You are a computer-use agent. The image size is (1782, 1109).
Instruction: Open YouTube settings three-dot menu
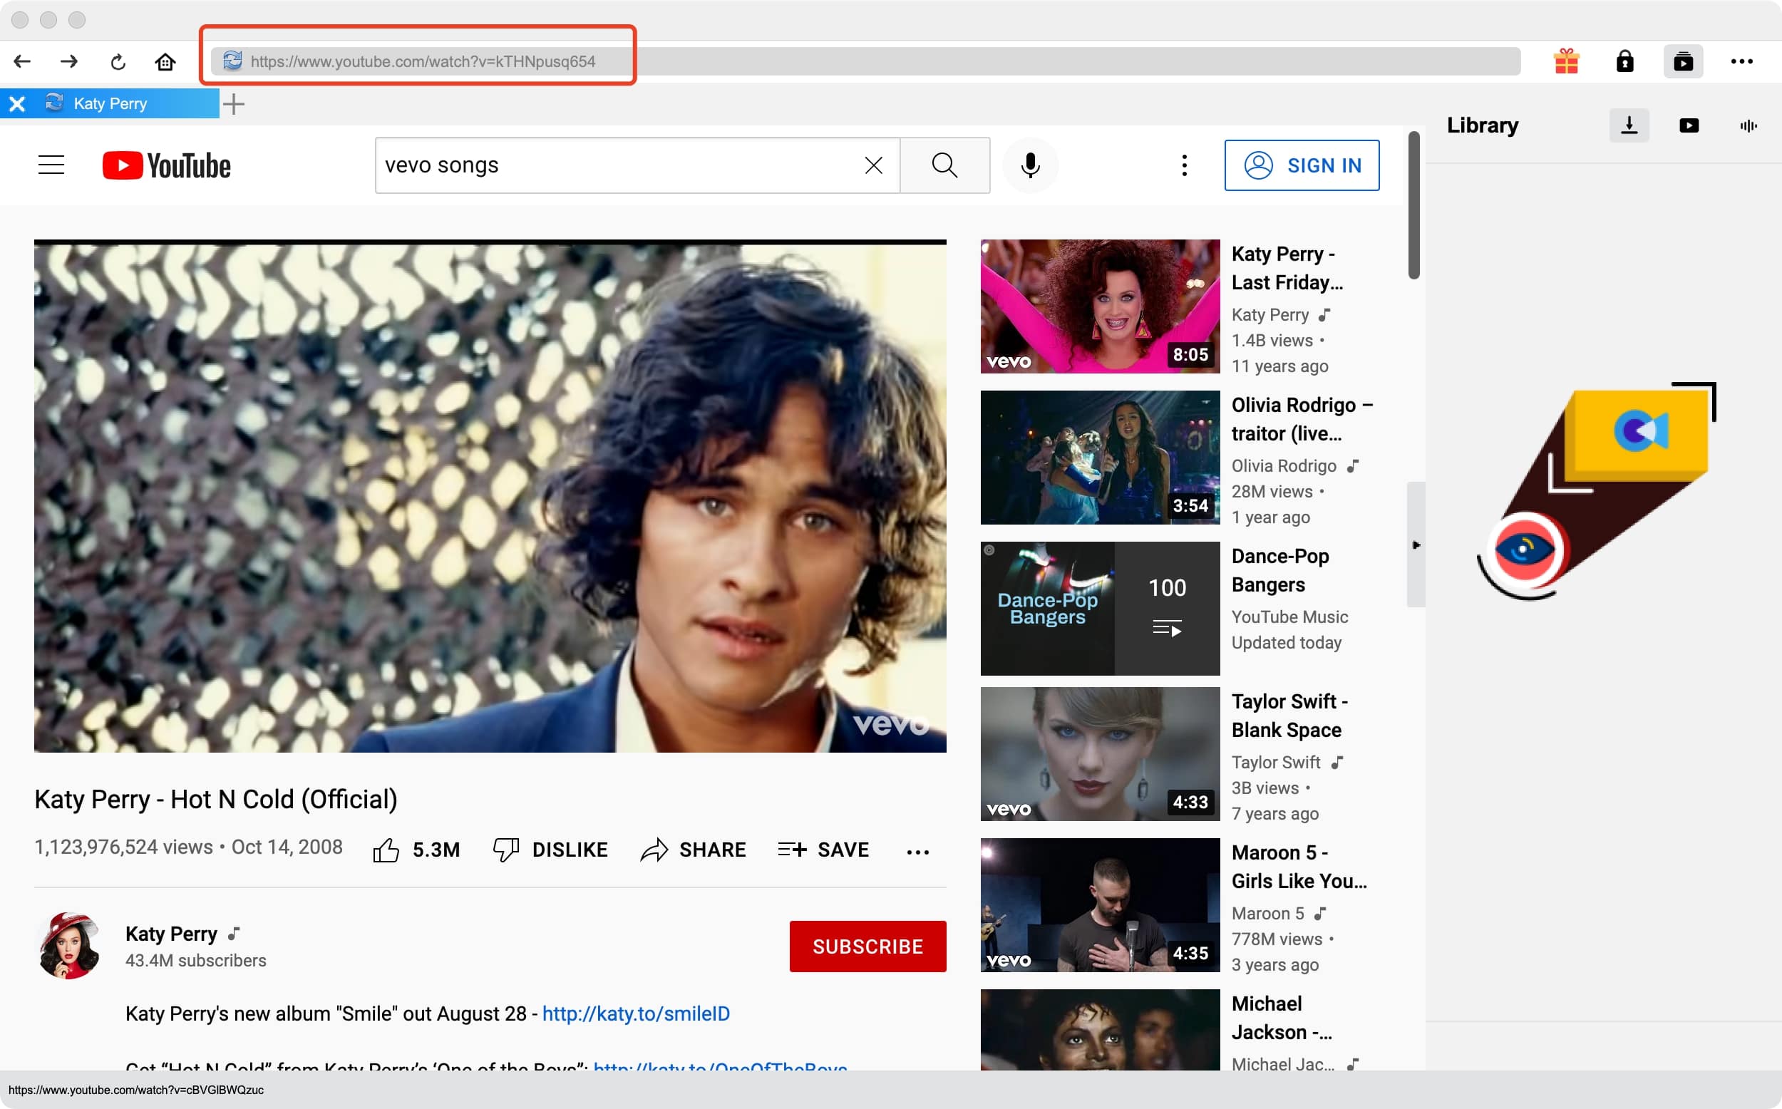(1183, 166)
